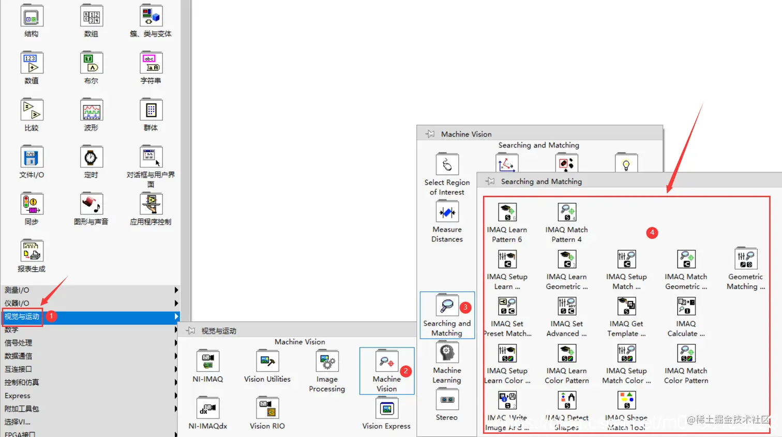Screen dimensions: 782x437
Task: Select the 视觉与运动 category
Action: coord(91,317)
